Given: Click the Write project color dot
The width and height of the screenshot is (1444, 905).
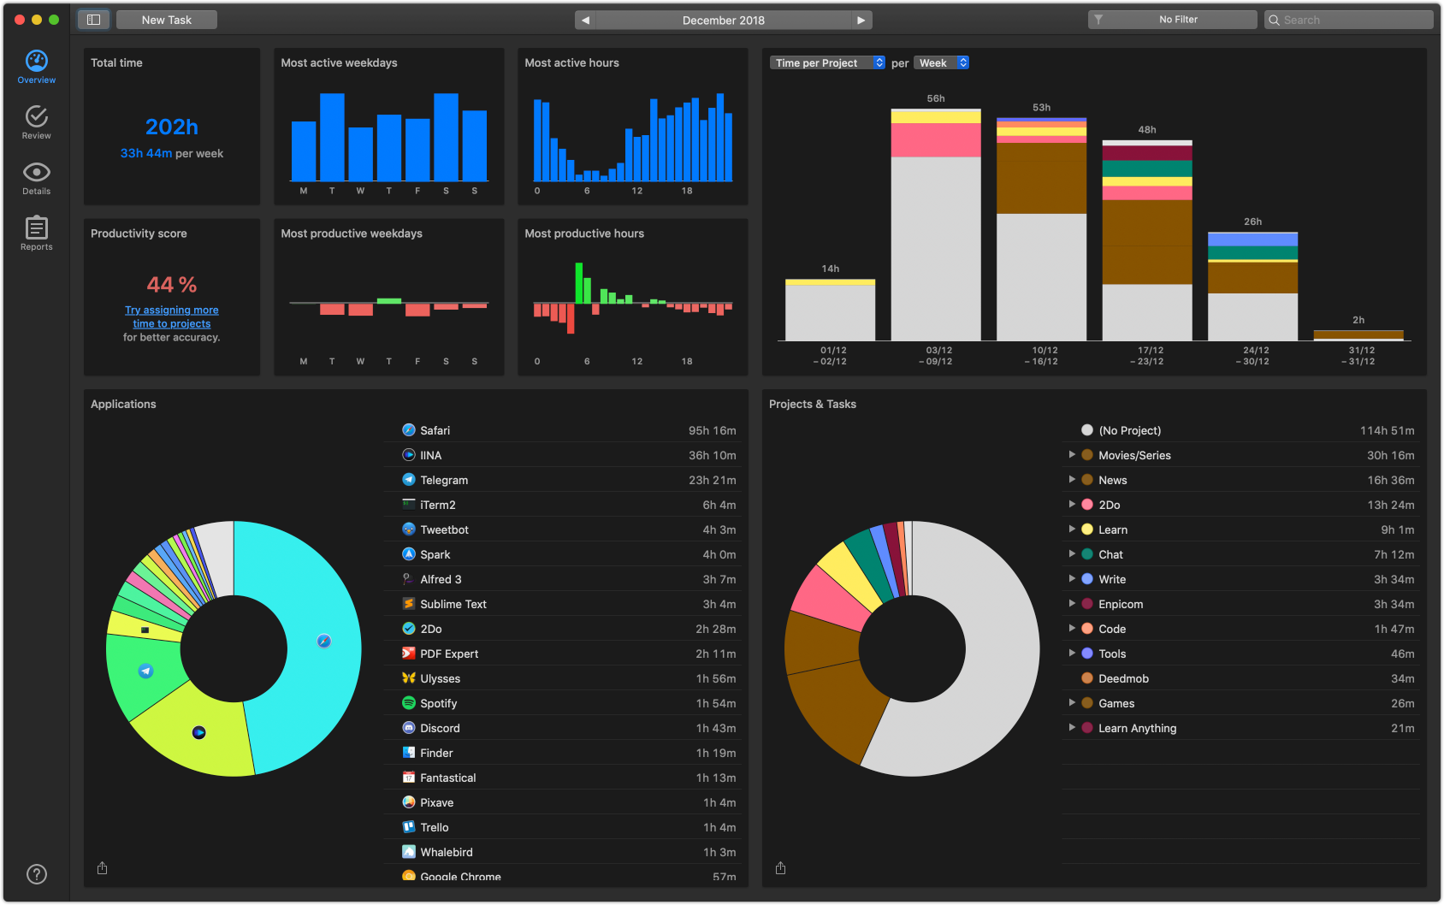Looking at the screenshot, I should coord(1087,579).
